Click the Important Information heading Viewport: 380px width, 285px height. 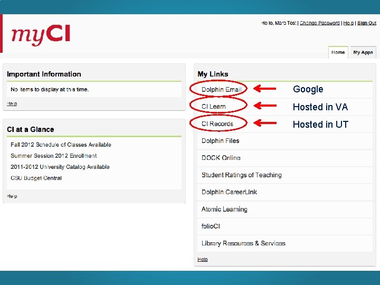click(x=44, y=74)
